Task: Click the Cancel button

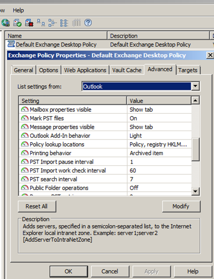Action: coord(110,271)
